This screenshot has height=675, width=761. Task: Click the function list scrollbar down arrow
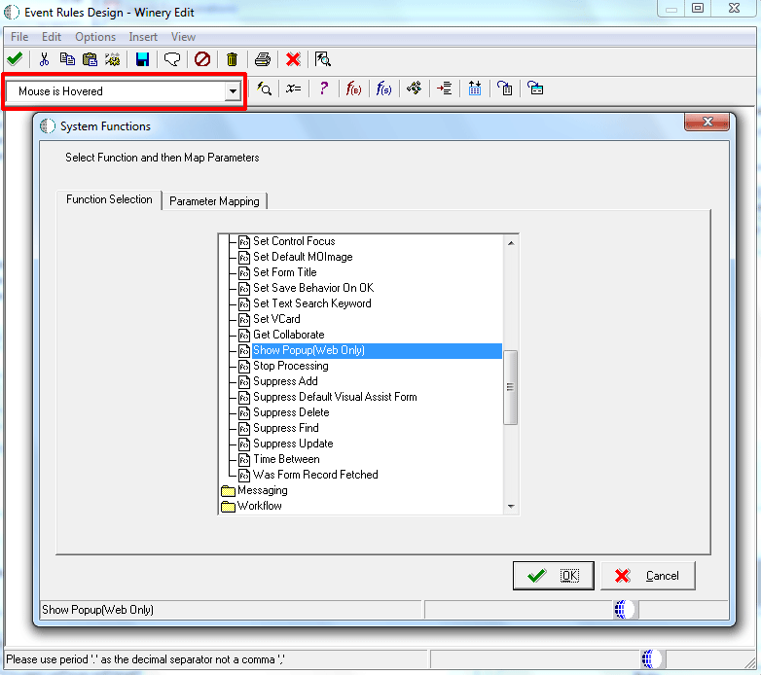[x=511, y=506]
